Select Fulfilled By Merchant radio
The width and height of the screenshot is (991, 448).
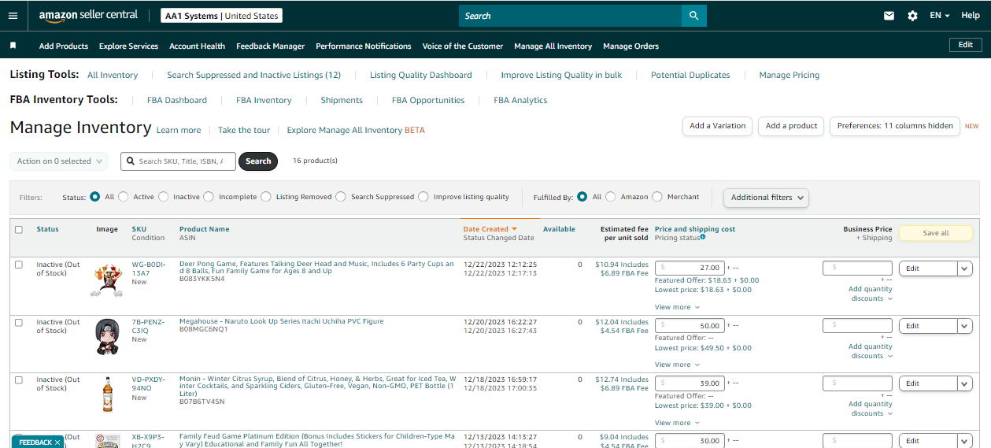click(657, 197)
